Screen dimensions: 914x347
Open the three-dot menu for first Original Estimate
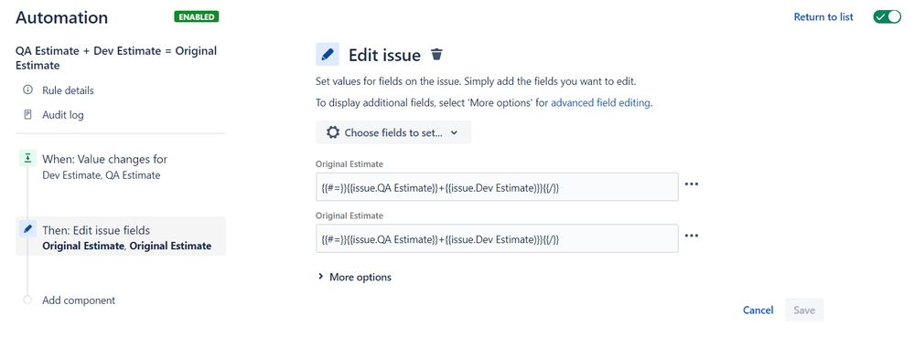(692, 184)
